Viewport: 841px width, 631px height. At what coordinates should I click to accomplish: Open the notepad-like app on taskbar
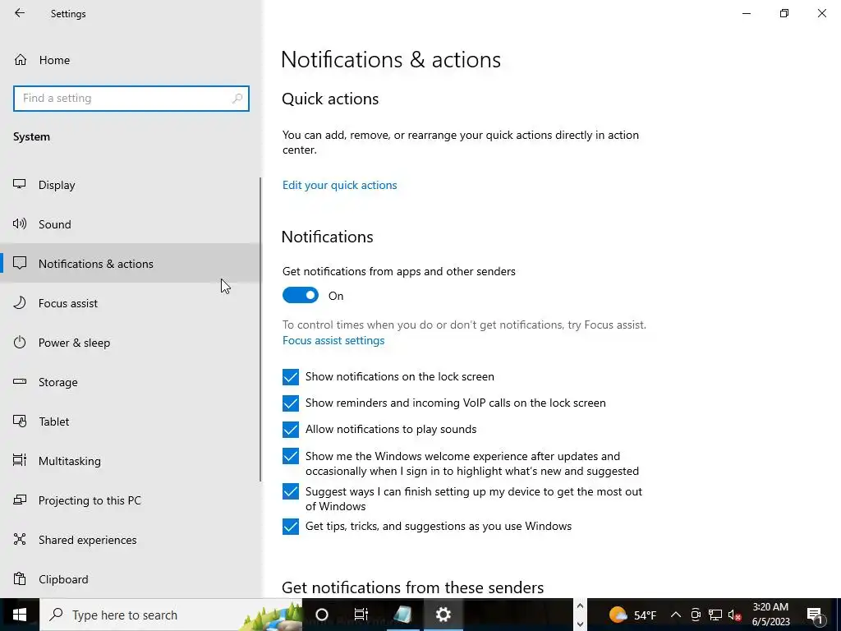[x=403, y=615]
